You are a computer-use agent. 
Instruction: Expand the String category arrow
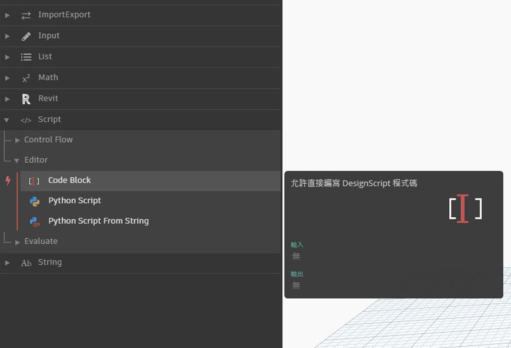coord(7,263)
